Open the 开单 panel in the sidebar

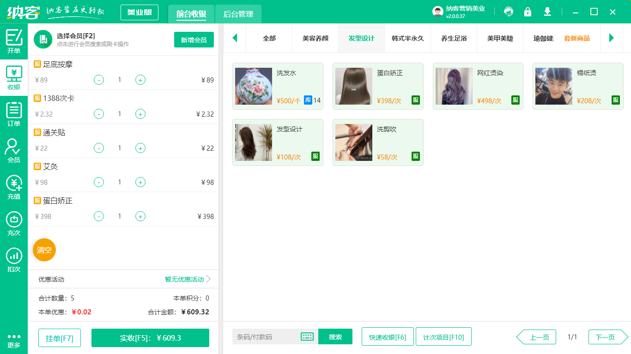pos(13,39)
